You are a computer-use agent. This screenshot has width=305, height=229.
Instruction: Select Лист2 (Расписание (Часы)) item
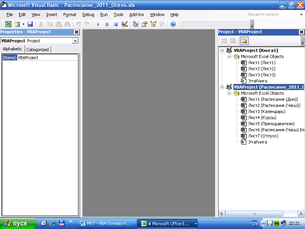(274, 105)
